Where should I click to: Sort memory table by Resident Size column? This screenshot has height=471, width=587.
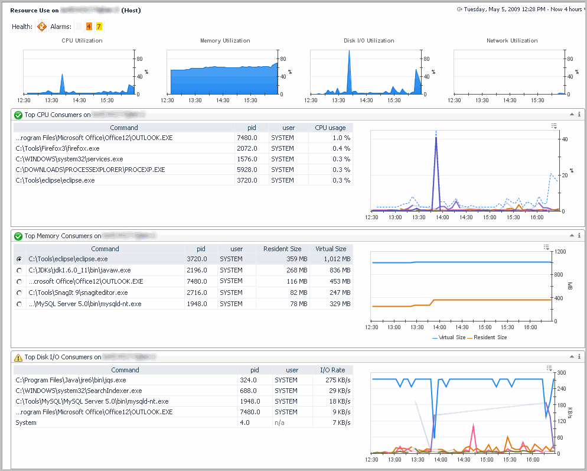point(282,249)
